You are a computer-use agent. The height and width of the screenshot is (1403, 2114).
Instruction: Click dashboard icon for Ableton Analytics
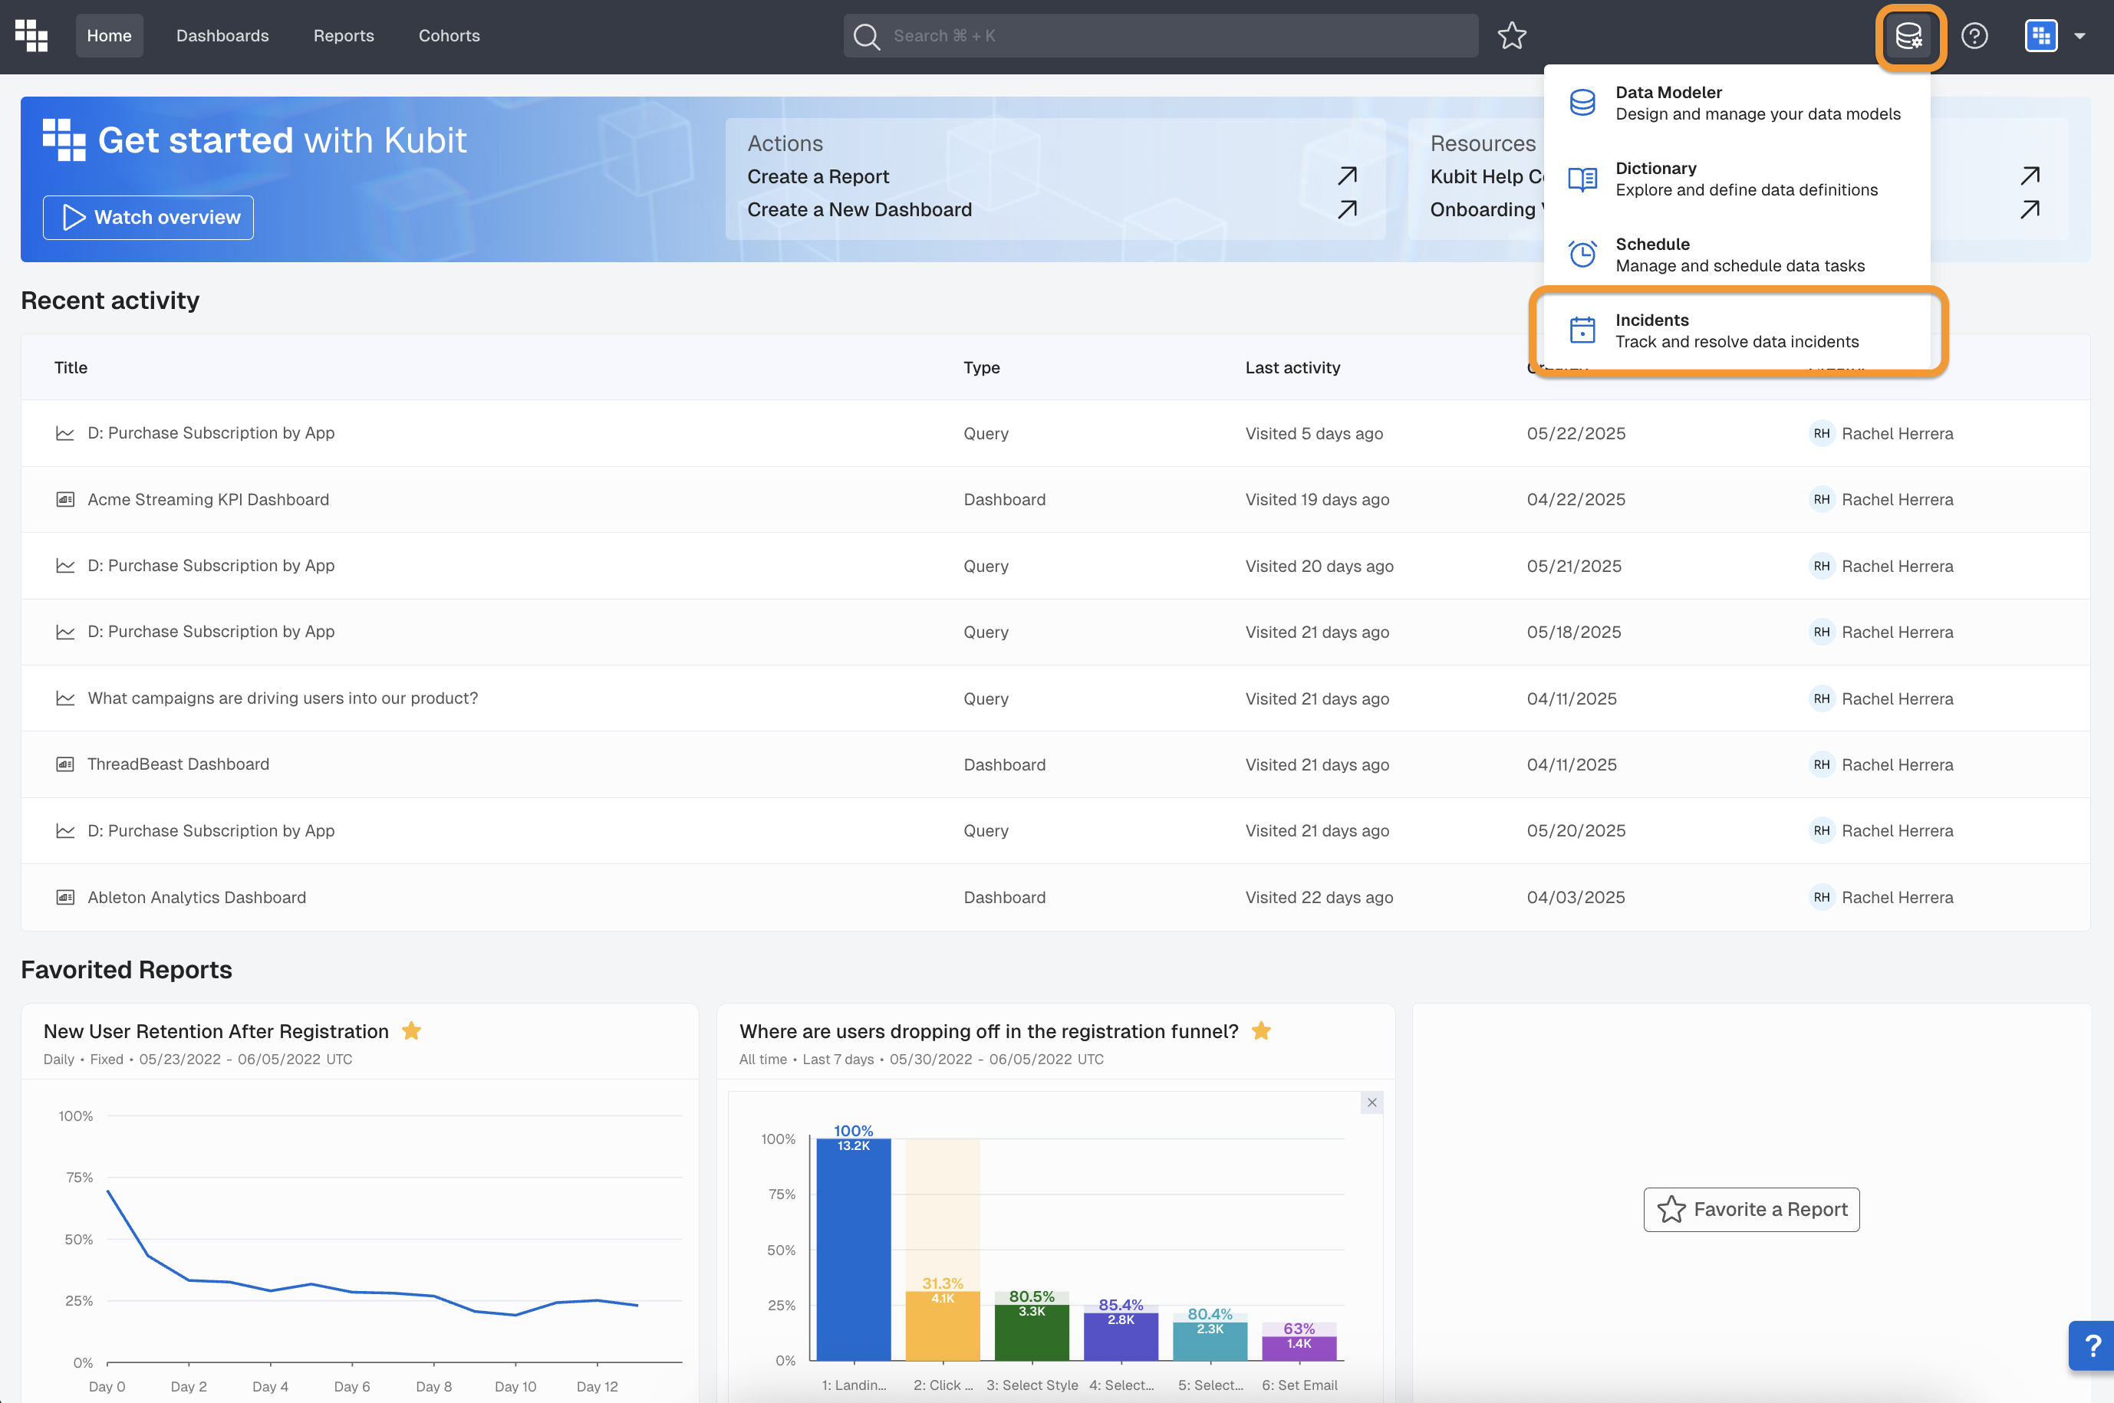[x=65, y=898]
